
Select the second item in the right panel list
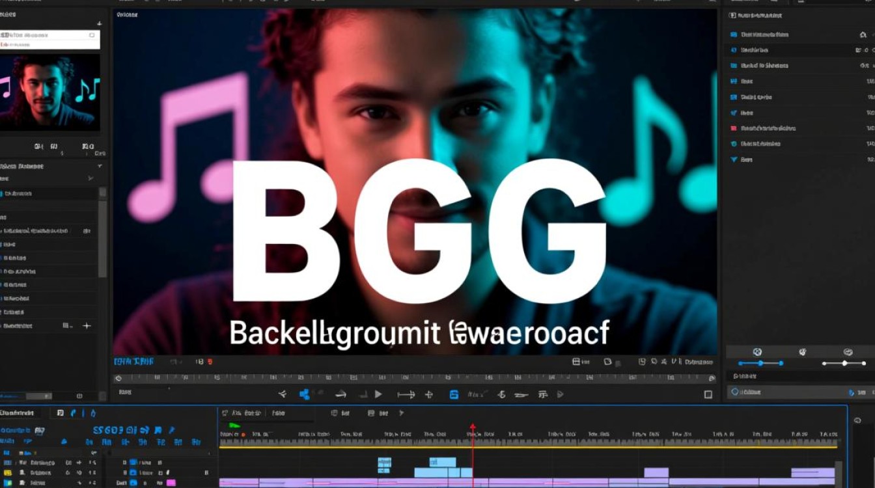[755, 50]
